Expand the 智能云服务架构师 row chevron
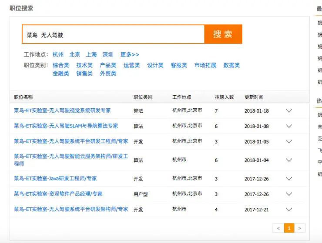 coord(288,160)
